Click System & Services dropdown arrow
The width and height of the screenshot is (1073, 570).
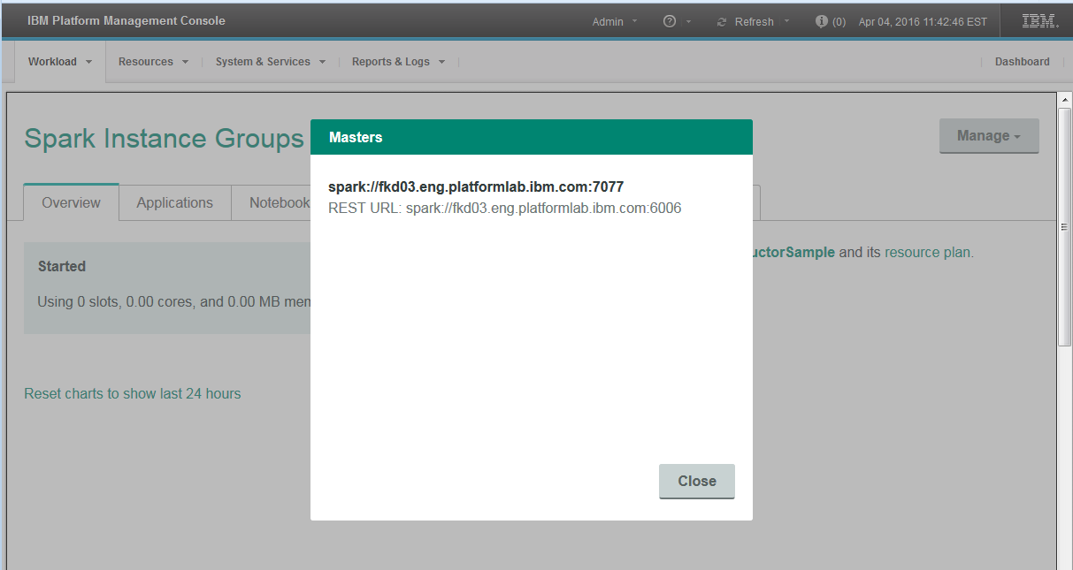coord(322,62)
